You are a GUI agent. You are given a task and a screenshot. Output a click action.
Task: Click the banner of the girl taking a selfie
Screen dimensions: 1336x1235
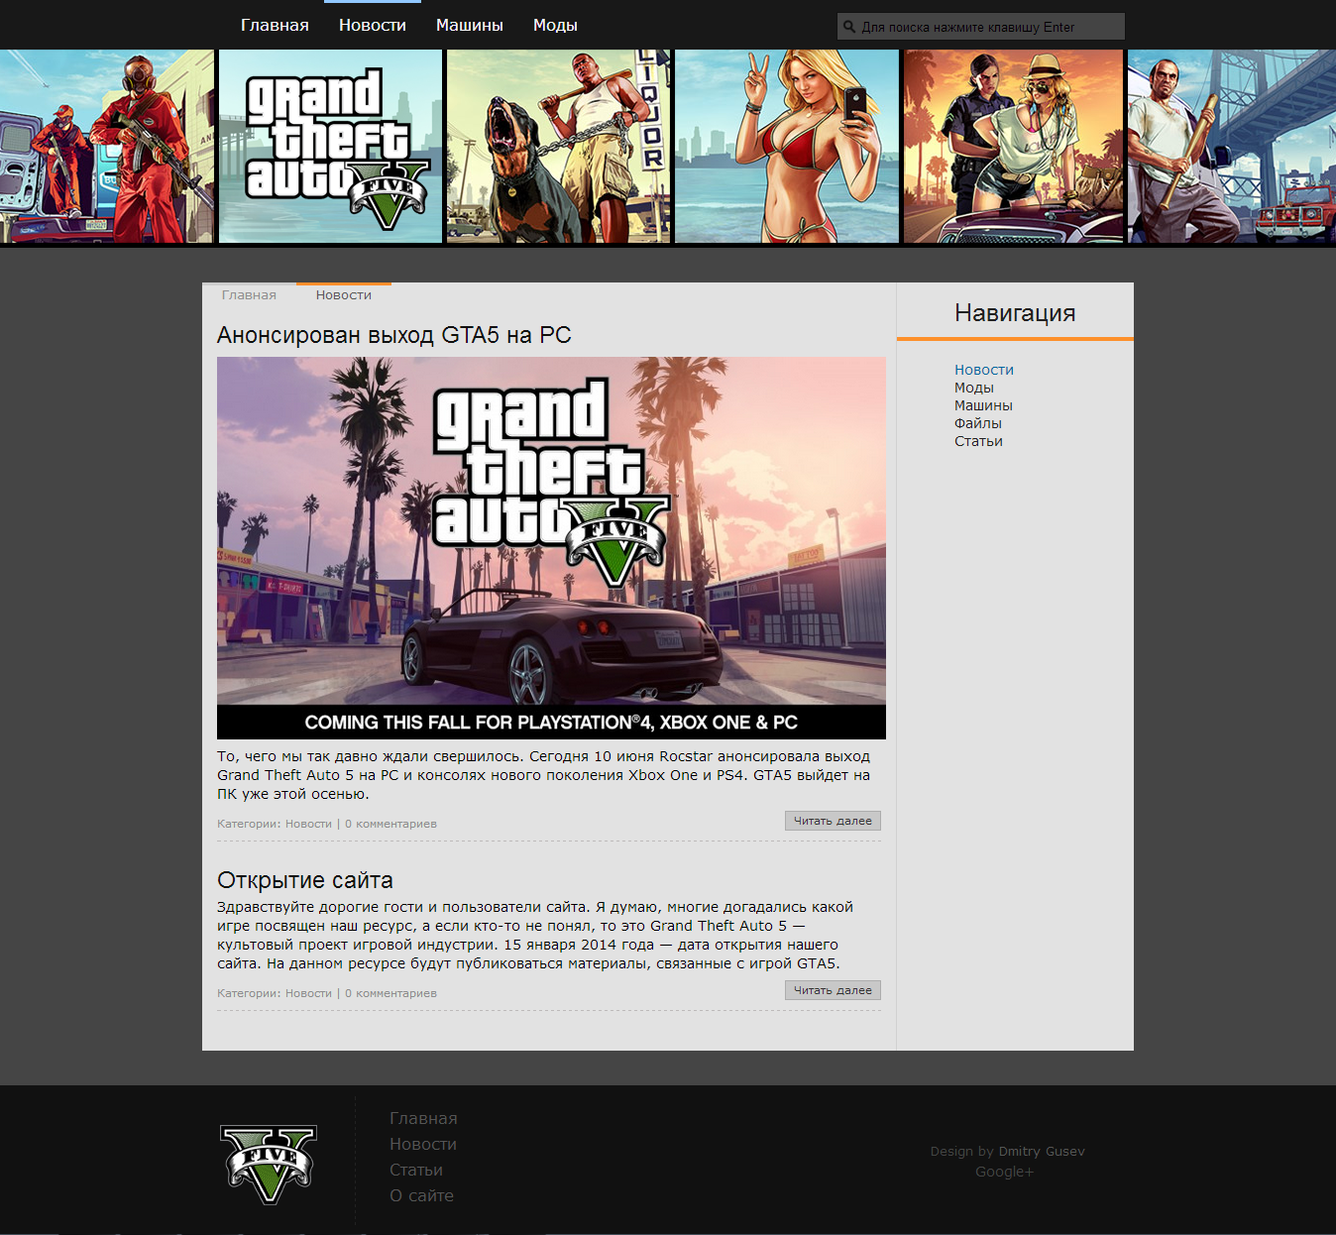point(786,146)
